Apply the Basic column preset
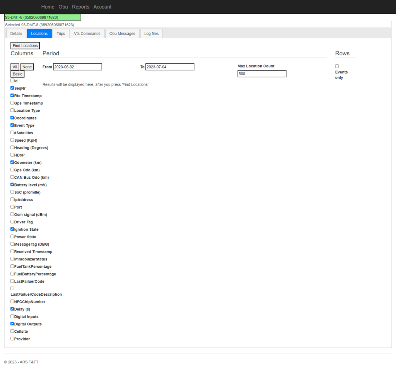This screenshot has width=396, height=373. [x=17, y=74]
